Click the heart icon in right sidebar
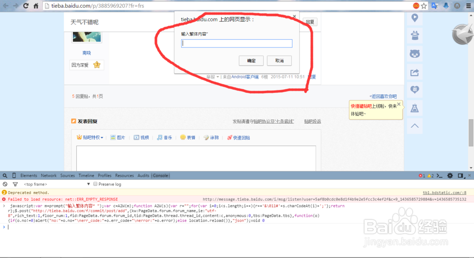The width and height of the screenshot is (474, 258). (415, 90)
